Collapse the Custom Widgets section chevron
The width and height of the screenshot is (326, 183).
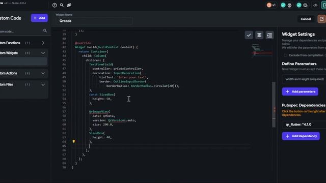(x=43, y=53)
